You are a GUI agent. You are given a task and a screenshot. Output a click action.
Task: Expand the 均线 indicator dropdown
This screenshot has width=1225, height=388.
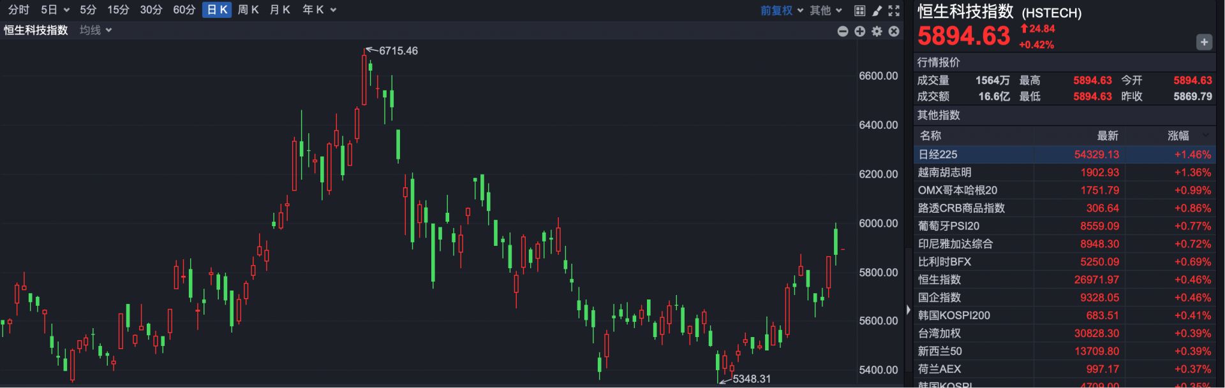96,30
